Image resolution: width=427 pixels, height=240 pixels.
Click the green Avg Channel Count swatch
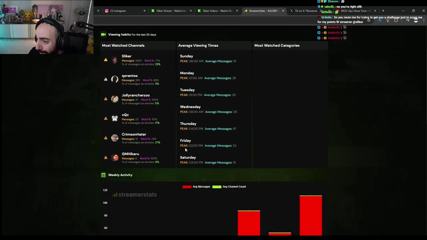(217, 187)
